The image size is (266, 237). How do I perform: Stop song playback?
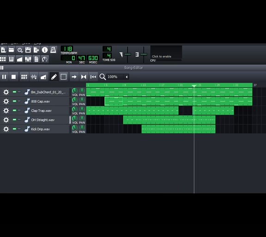point(13,77)
